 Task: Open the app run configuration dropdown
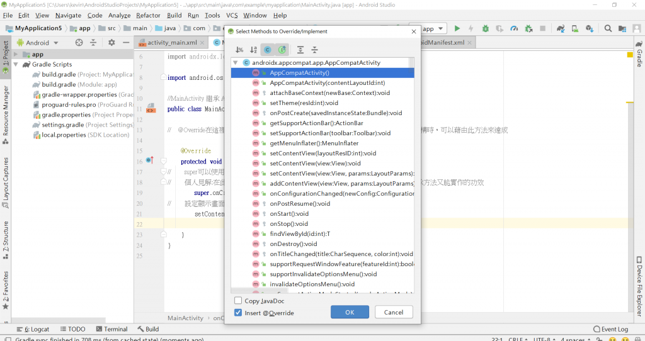(430, 29)
